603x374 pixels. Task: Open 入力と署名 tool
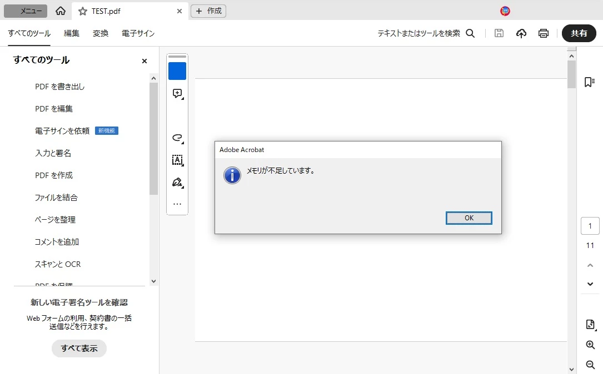(x=53, y=153)
